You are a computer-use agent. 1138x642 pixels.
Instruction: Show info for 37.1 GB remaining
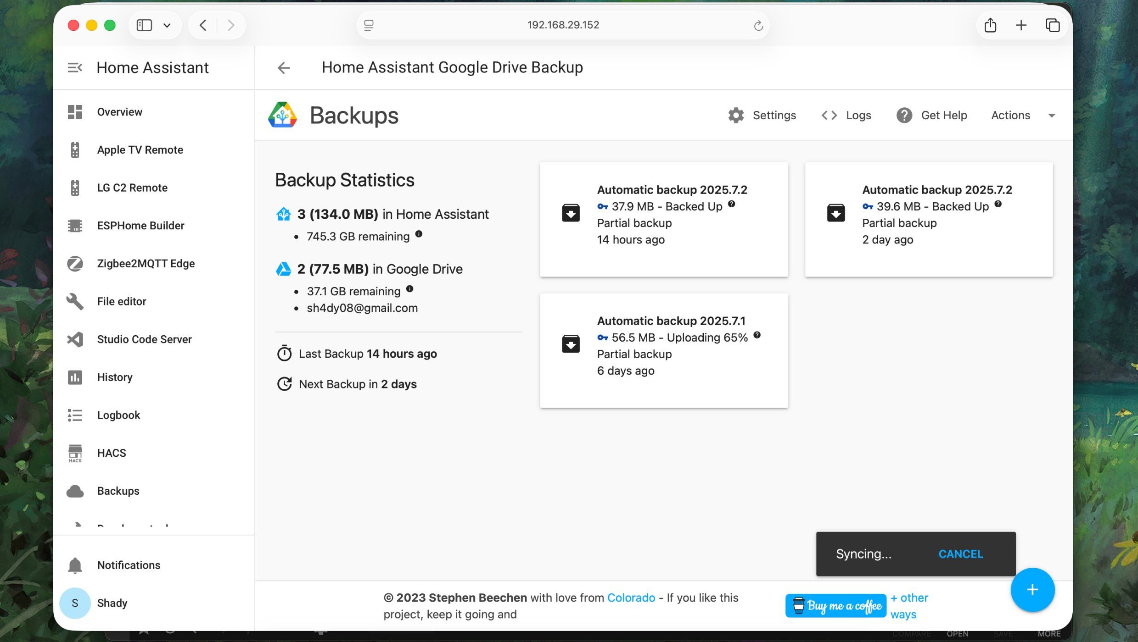point(409,289)
